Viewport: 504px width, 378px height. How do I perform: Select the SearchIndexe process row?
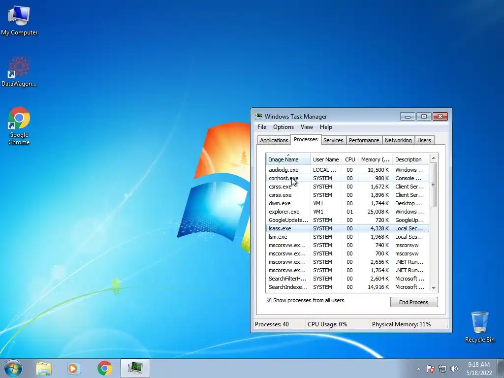coord(347,287)
